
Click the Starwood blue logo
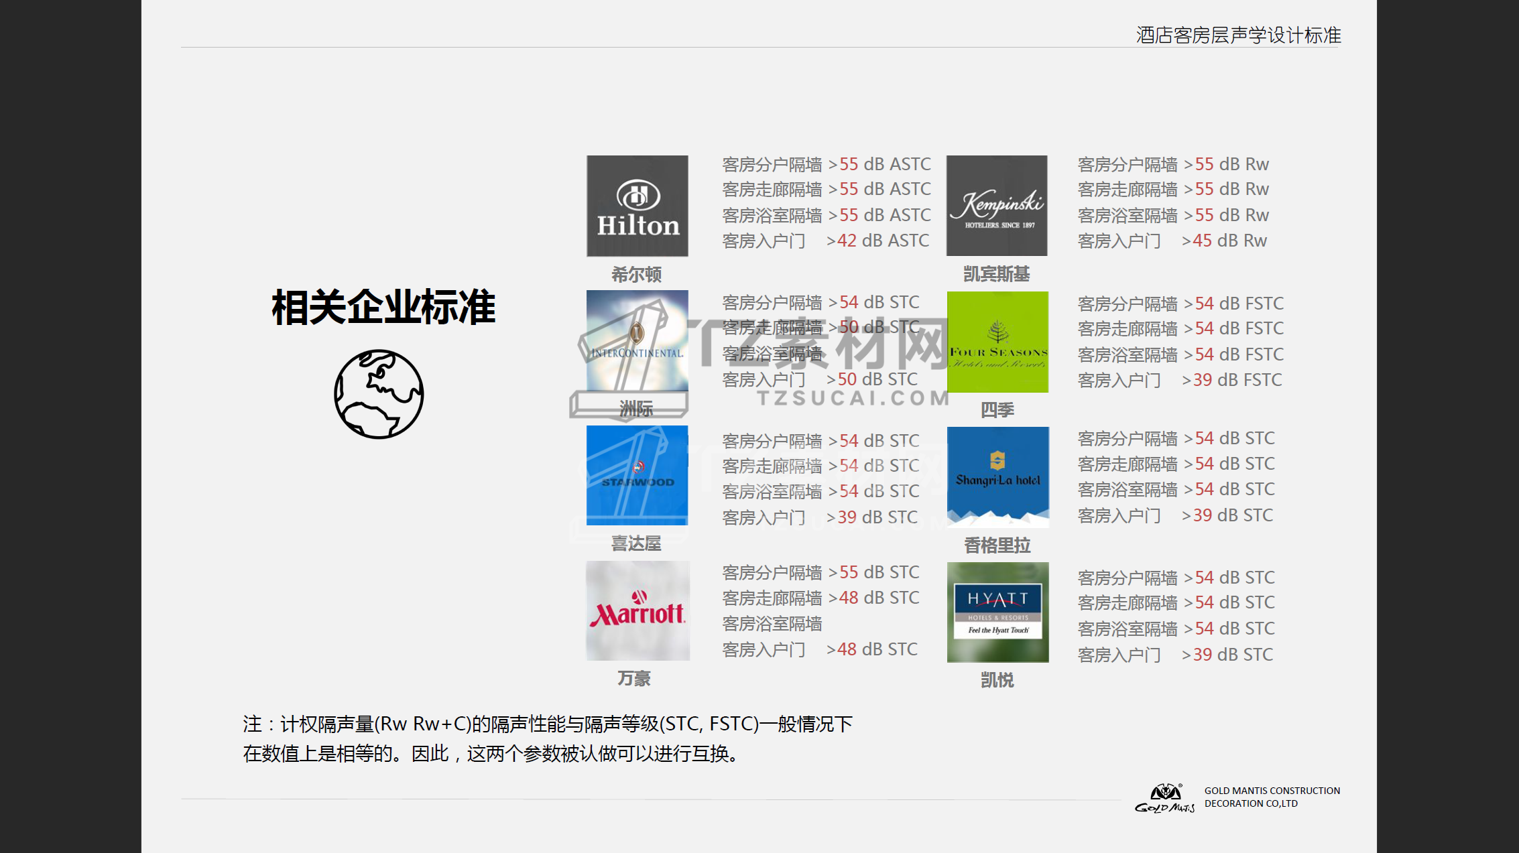[x=637, y=475]
